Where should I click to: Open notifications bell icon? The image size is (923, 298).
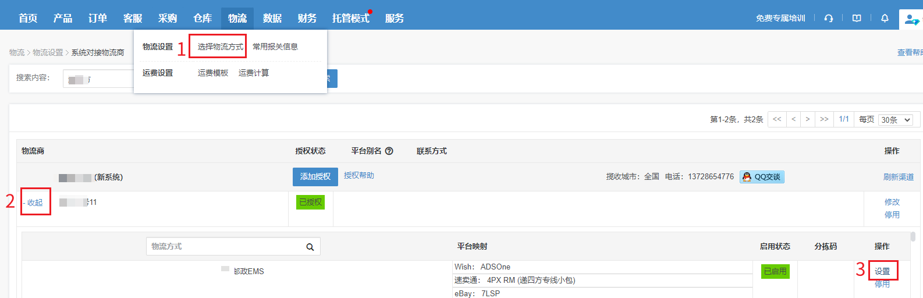pos(885,18)
